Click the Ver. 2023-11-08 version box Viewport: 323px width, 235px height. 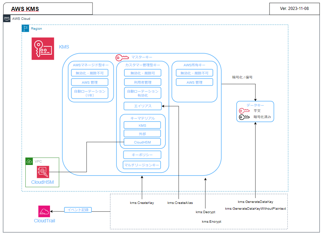coord(294,9)
